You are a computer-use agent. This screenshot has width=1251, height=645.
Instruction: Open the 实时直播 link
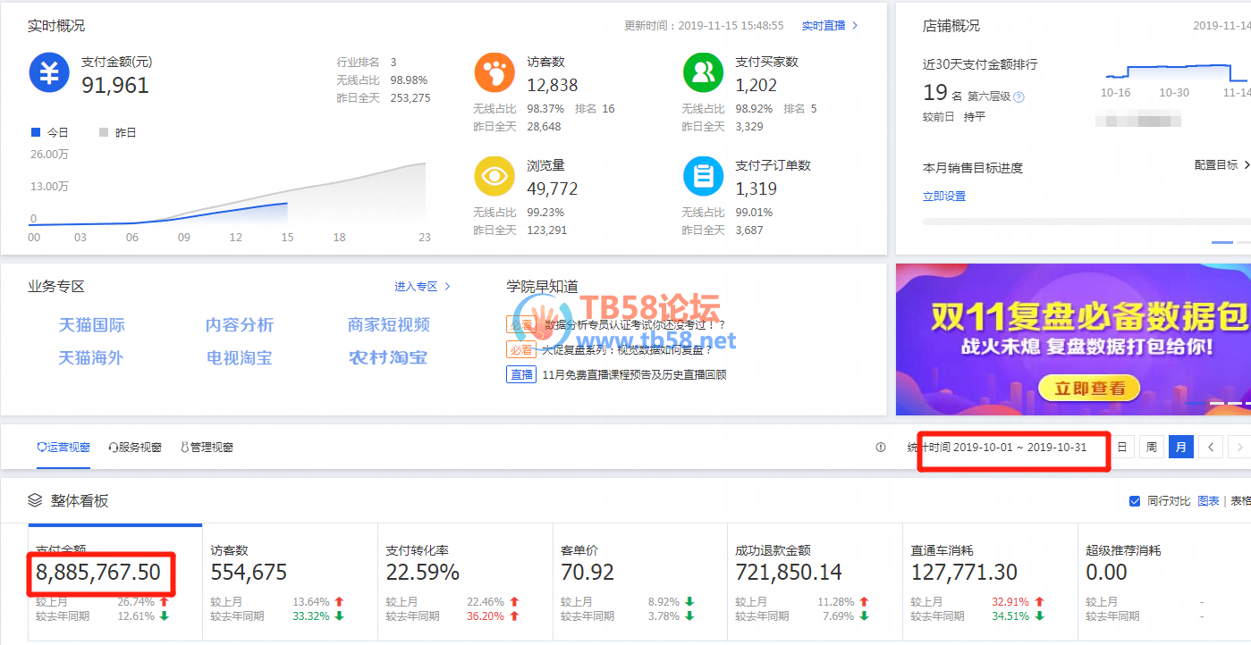[830, 26]
